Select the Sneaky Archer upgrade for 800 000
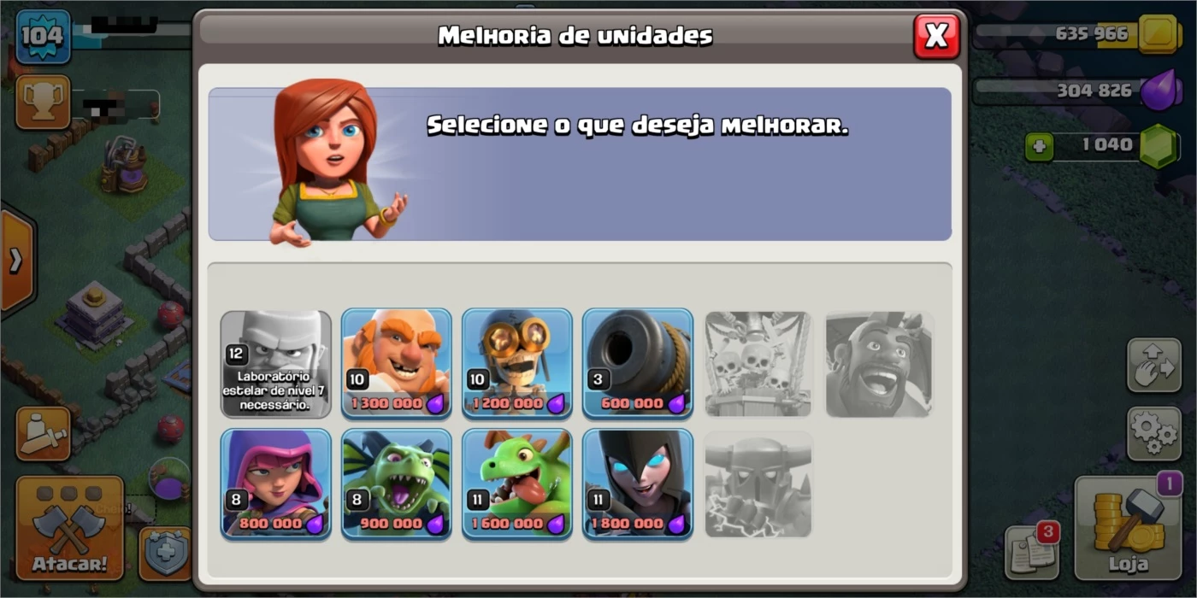Image resolution: width=1197 pixels, height=598 pixels. [276, 484]
